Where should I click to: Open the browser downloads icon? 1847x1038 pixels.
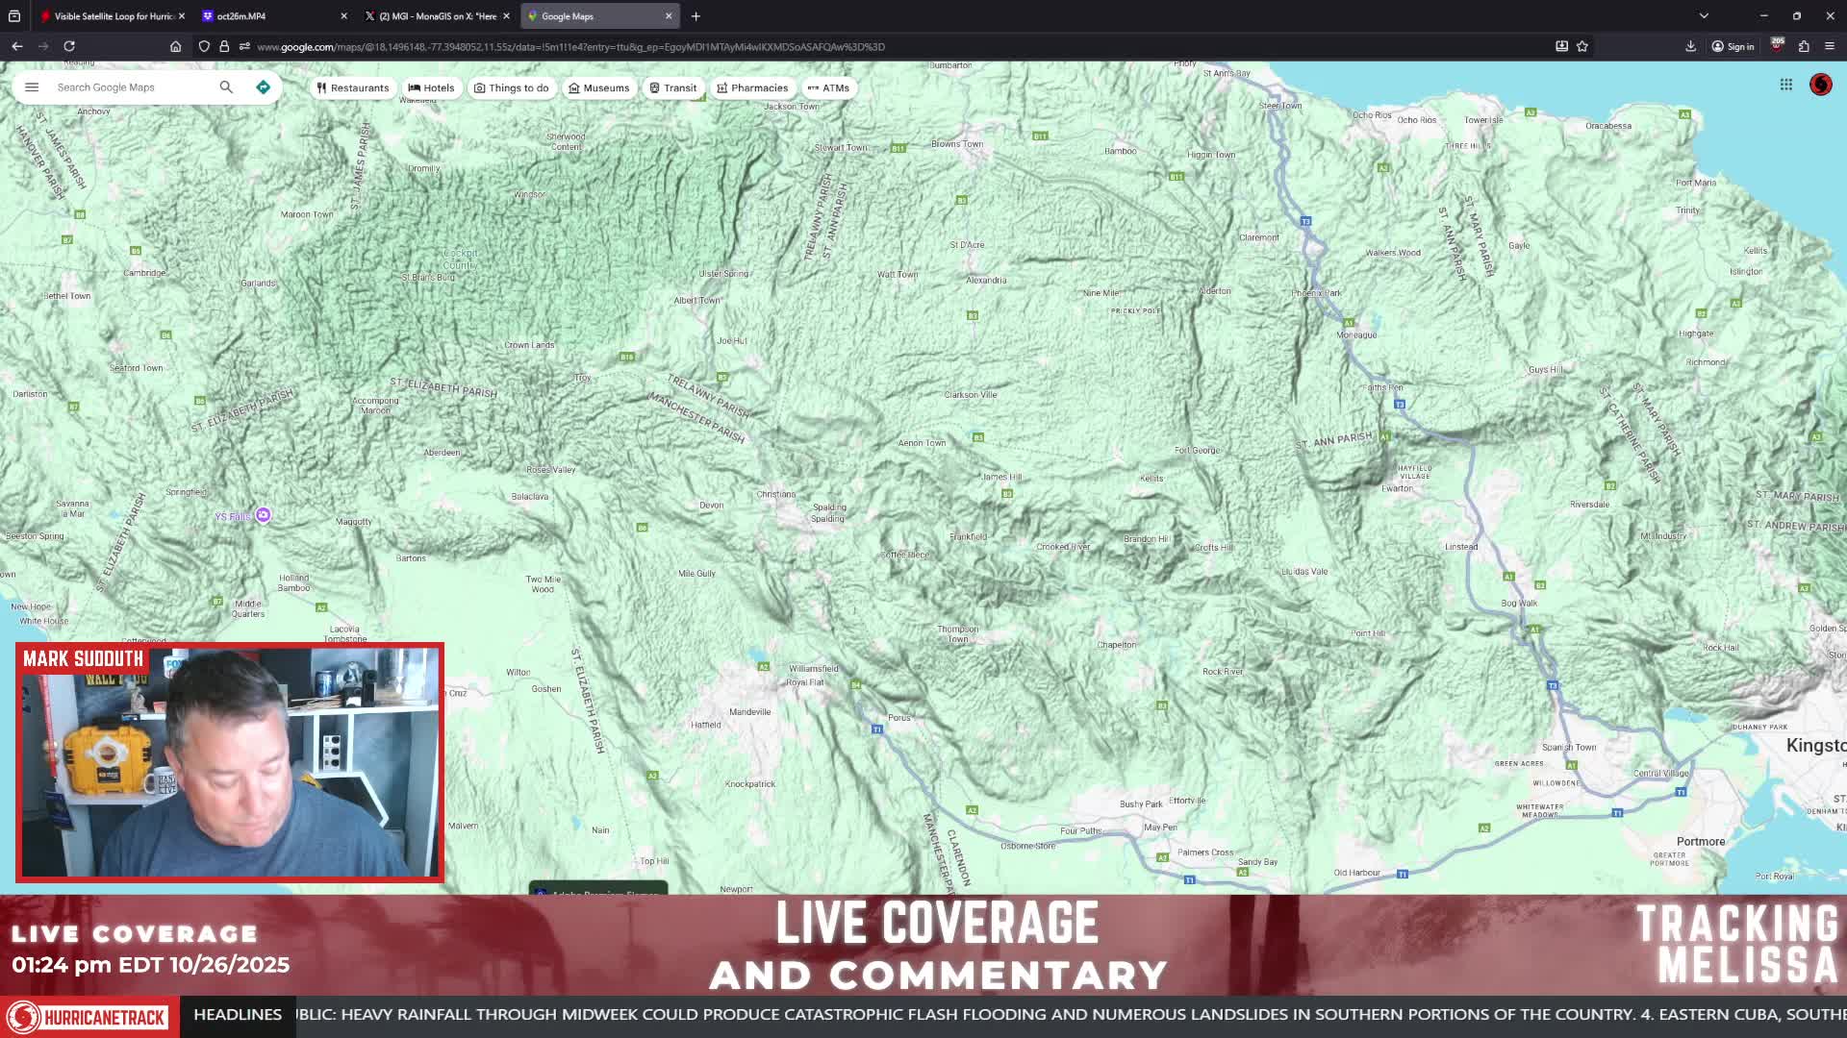(x=1690, y=46)
